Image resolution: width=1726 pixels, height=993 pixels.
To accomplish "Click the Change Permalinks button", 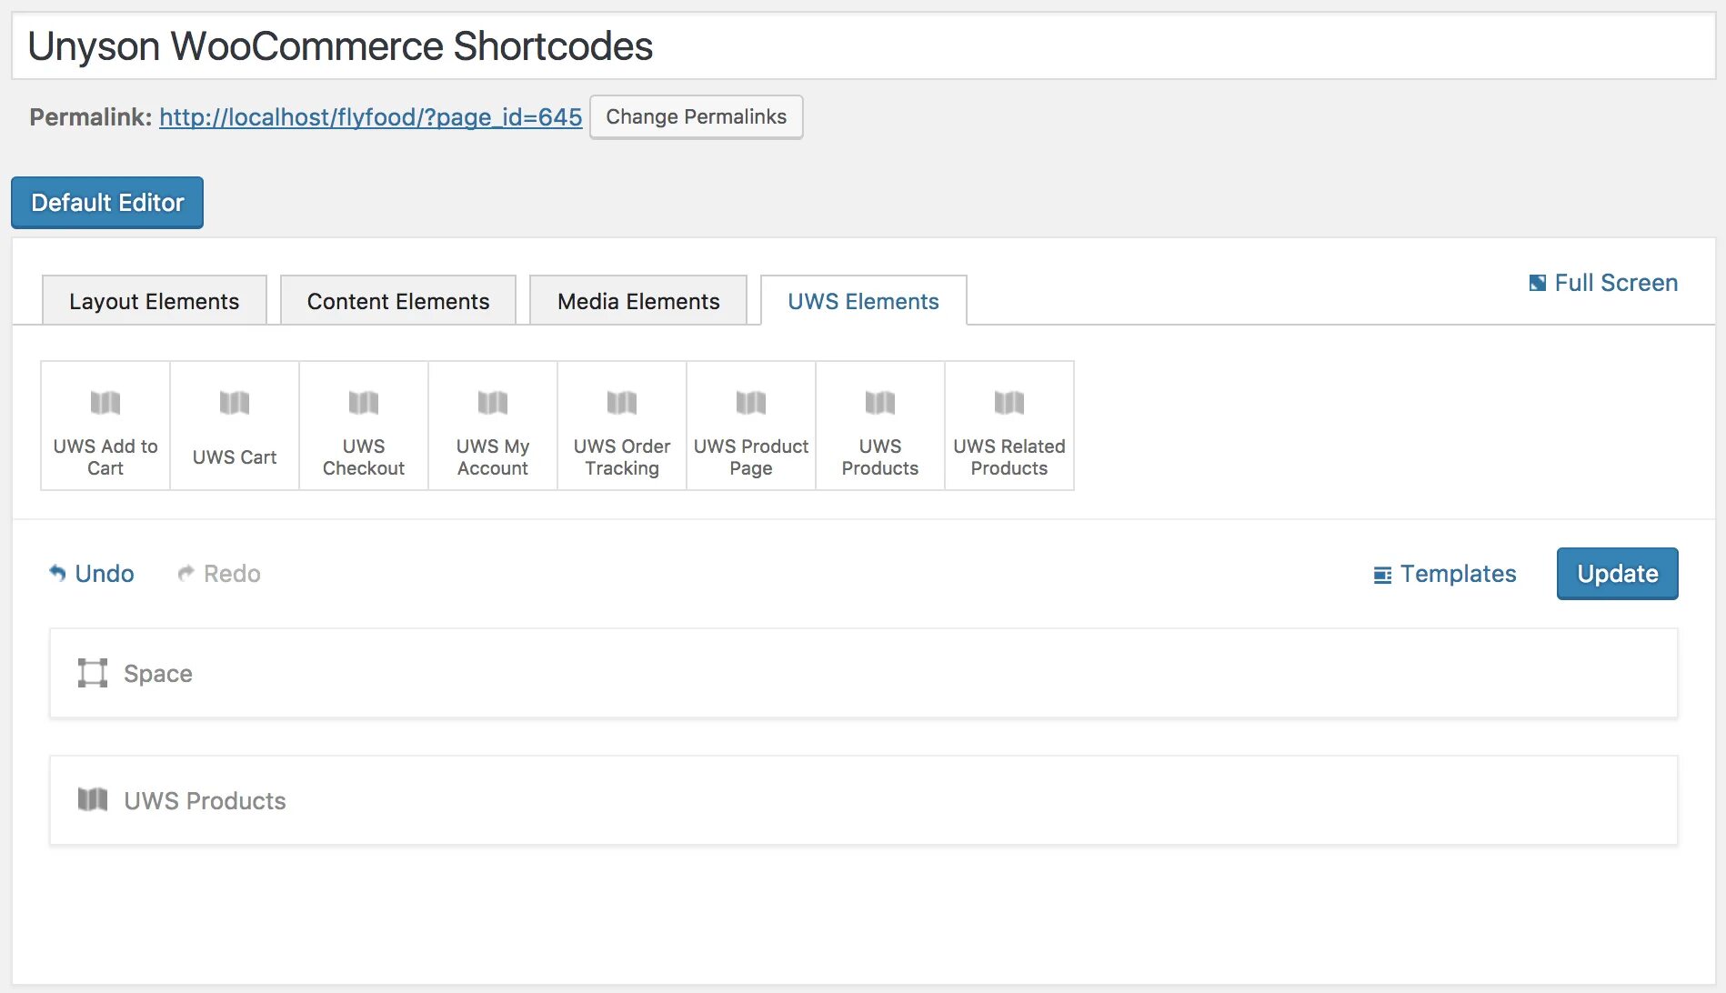I will point(697,117).
